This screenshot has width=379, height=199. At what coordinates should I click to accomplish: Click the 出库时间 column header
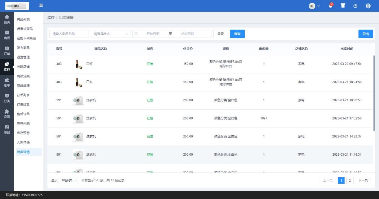pyautogui.click(x=347, y=49)
